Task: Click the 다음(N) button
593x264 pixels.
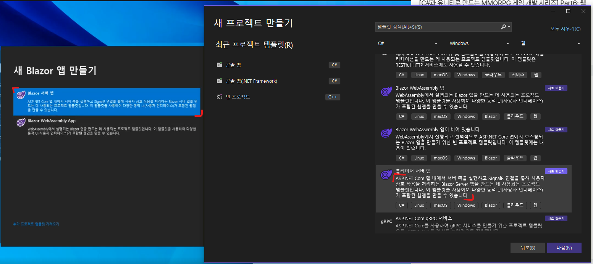Action: pyautogui.click(x=564, y=248)
